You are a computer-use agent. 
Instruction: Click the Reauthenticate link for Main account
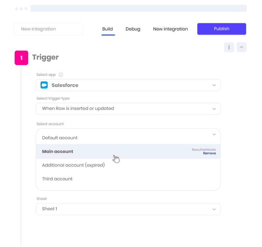point(204,150)
